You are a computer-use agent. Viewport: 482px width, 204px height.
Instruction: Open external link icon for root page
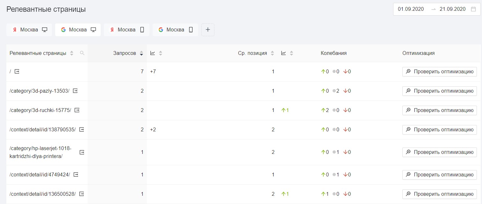(17, 72)
